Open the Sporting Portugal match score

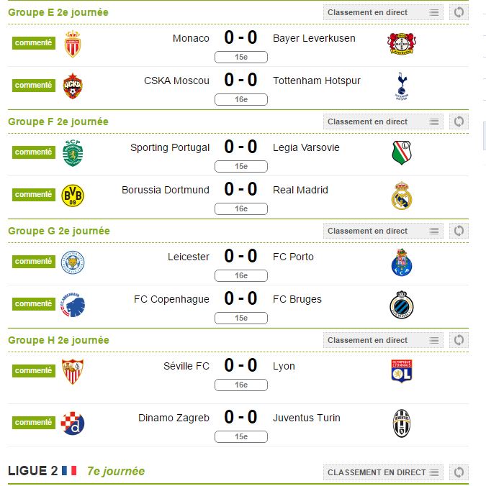(x=240, y=147)
